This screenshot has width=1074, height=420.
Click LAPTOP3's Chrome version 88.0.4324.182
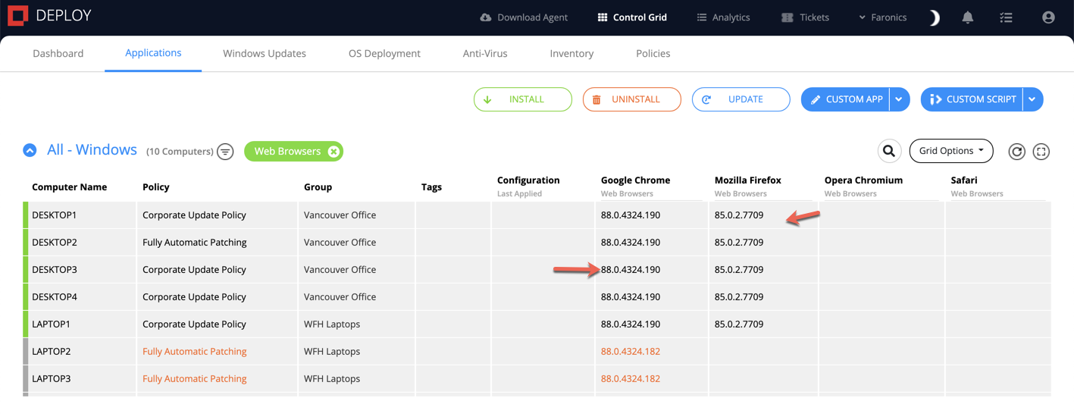point(631,379)
